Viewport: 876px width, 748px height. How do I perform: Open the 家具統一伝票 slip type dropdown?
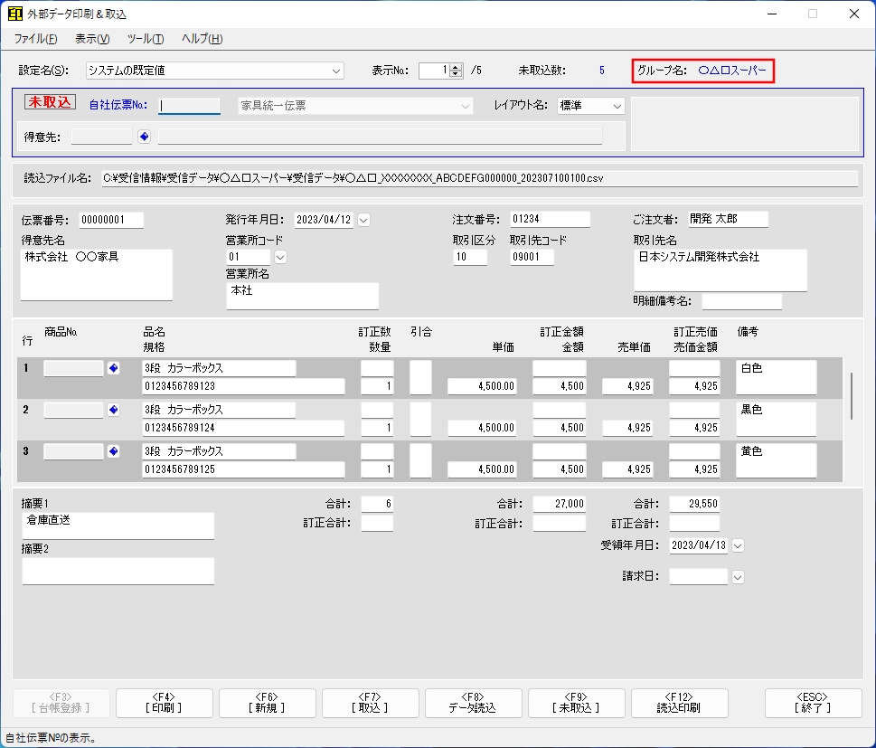coord(466,106)
